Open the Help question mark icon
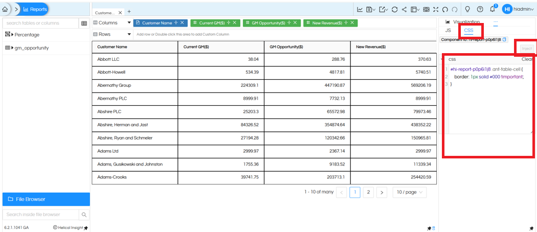 click(480, 9)
